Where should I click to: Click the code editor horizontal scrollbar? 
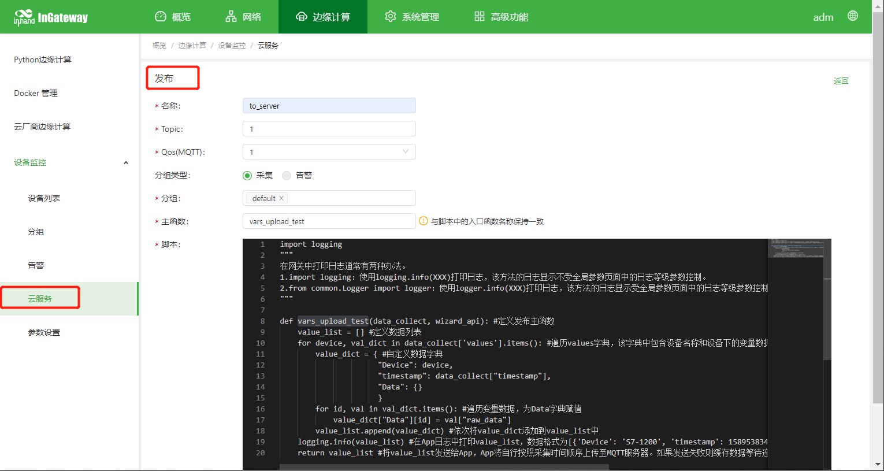(x=444, y=466)
